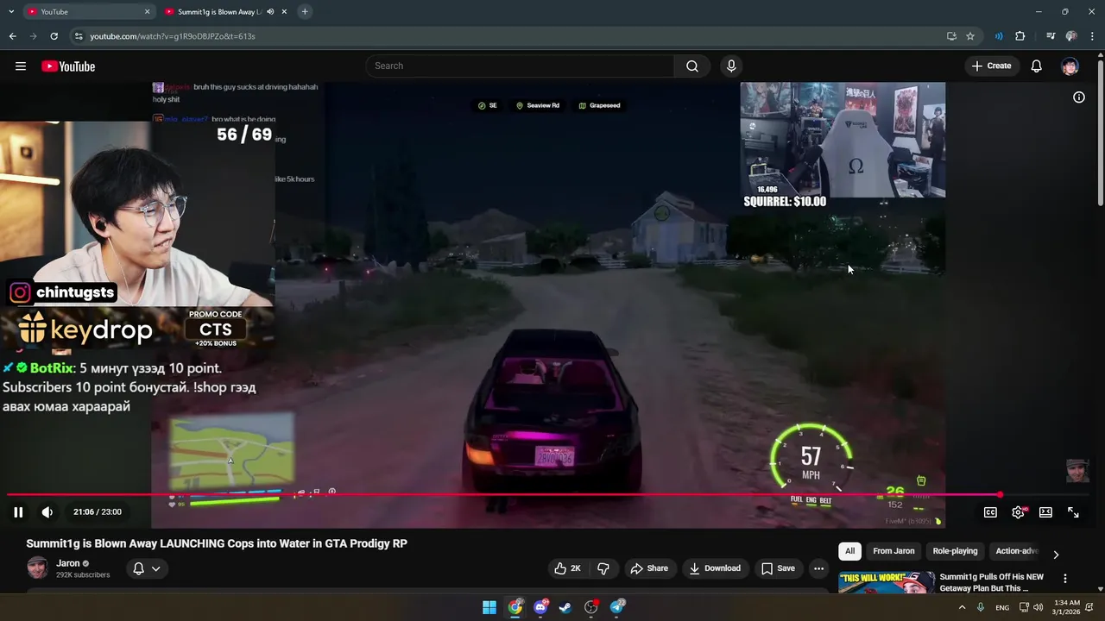
Task: View site information icon in address bar
Action: click(79, 36)
